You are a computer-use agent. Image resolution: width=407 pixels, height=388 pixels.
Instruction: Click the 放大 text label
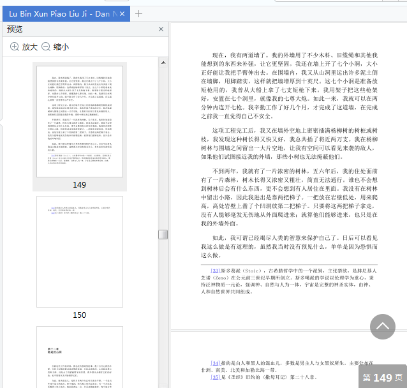pos(30,47)
